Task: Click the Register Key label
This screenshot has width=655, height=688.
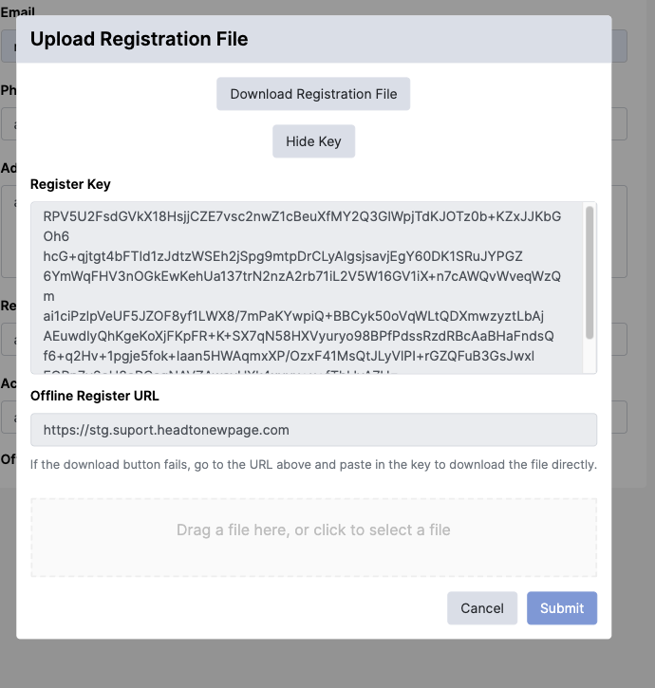Action: coord(70,184)
